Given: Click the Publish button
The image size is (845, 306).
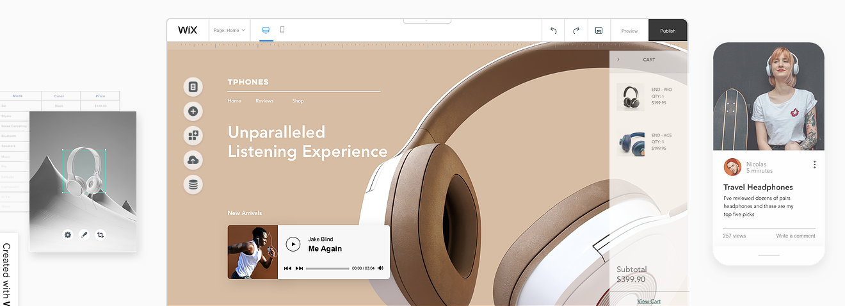Looking at the screenshot, I should (x=668, y=31).
